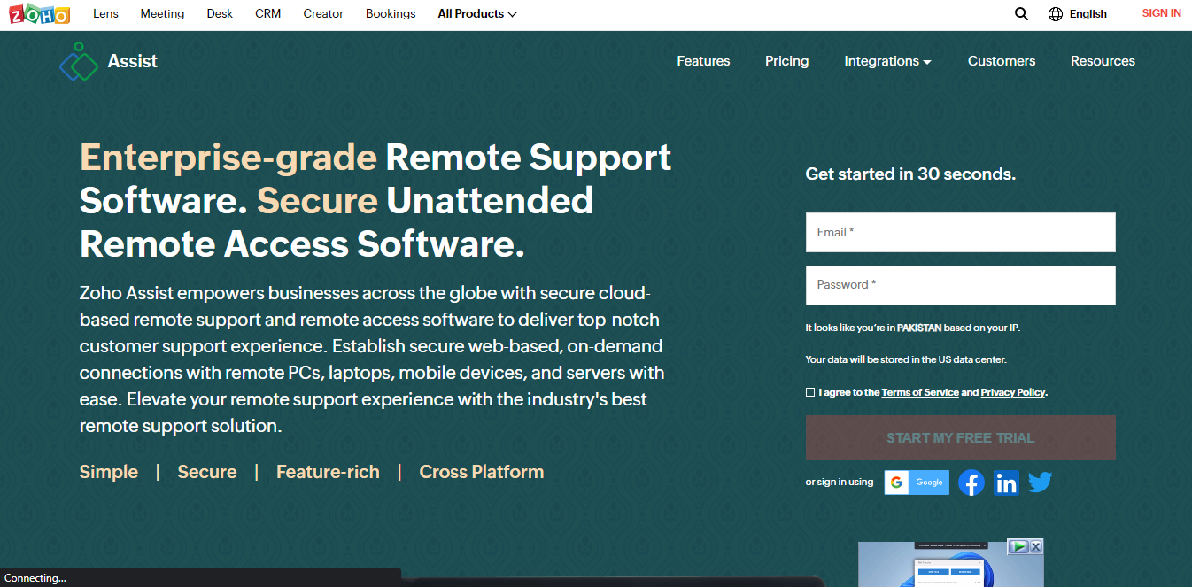Click the globe language icon

tap(1055, 14)
